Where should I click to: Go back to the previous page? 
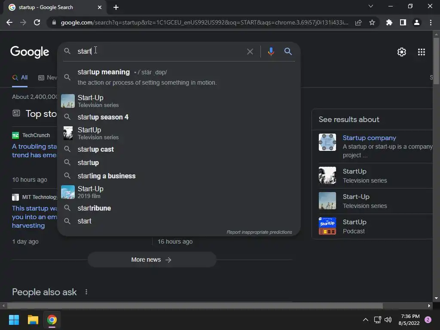coord(9,22)
